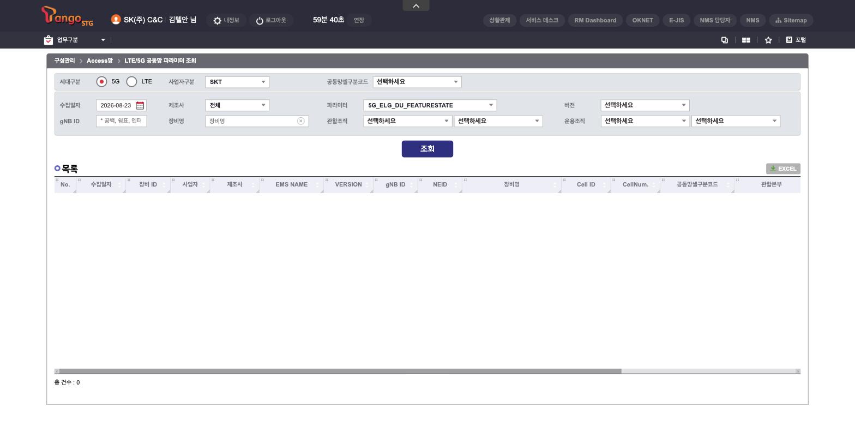Open 내정보 gear settings
855x421 pixels.
226,20
